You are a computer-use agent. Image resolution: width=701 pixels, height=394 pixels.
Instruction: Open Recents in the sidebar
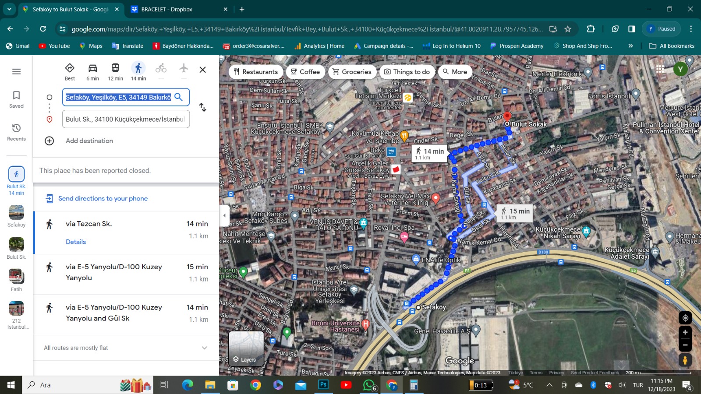[16, 132]
